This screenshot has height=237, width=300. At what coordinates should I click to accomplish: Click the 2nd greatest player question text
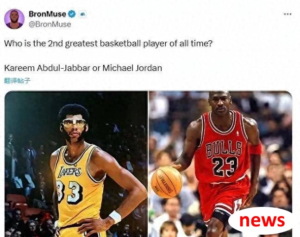[108, 44]
